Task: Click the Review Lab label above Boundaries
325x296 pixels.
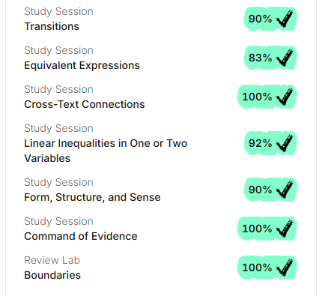Action: click(52, 260)
